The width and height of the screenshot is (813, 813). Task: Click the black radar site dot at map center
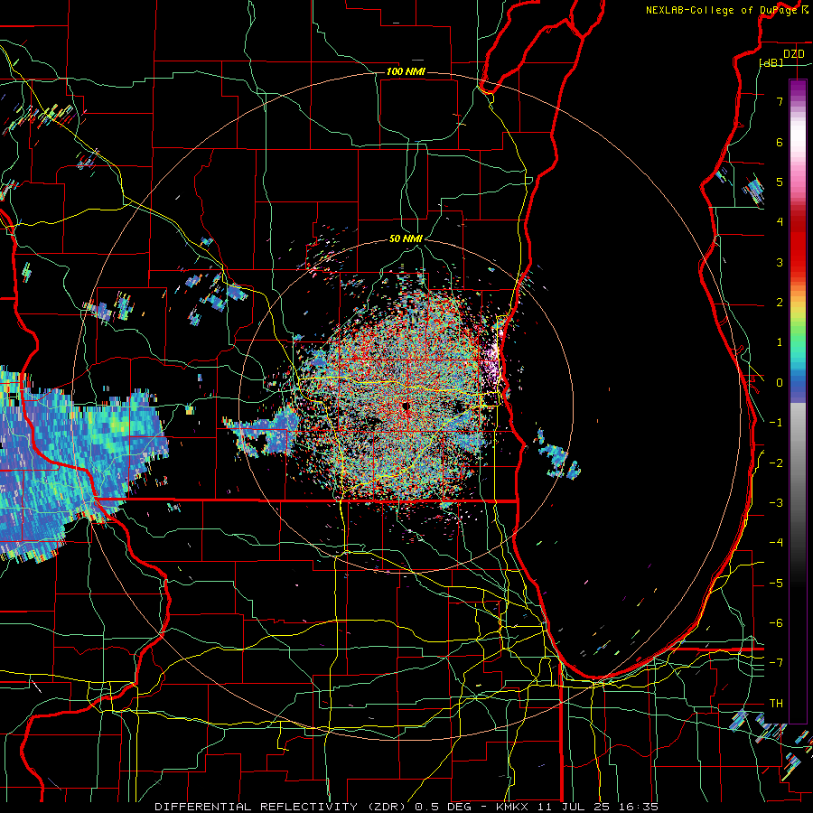point(406,406)
